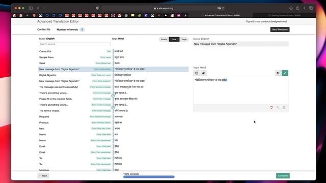Click the Safari share icon
Viewport: 326px width, 183px height.
point(297,8)
